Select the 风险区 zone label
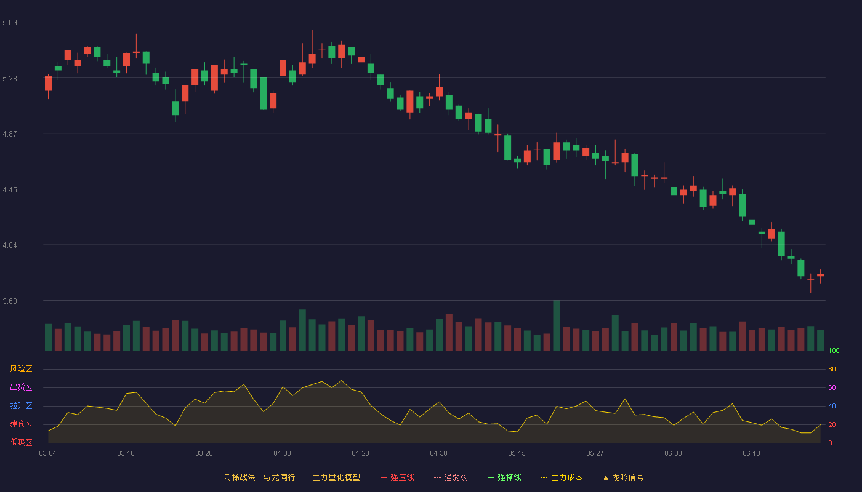This screenshot has width=862, height=492. click(x=21, y=369)
